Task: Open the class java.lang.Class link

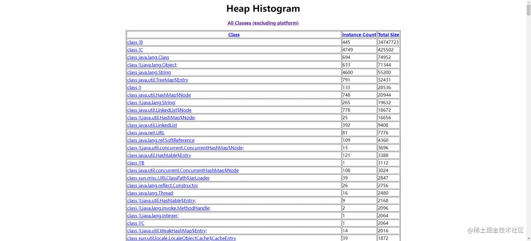Action: click(x=148, y=57)
